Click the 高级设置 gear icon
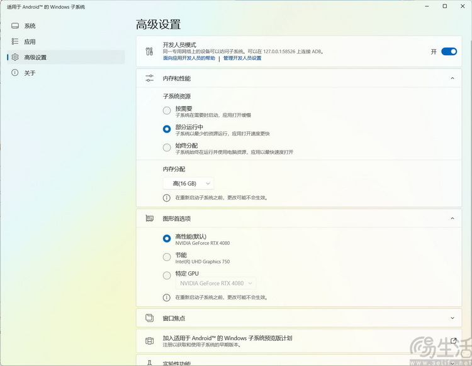472x366 pixels. (x=15, y=57)
